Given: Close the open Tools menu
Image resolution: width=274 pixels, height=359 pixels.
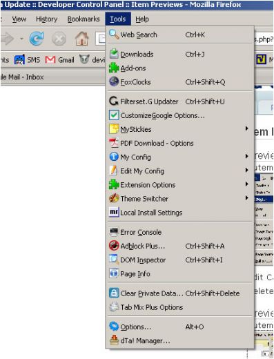Looking at the screenshot, I should pyautogui.click(x=118, y=19).
